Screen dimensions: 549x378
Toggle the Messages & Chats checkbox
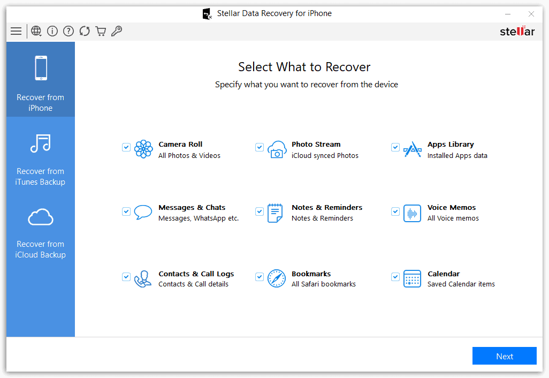point(126,211)
